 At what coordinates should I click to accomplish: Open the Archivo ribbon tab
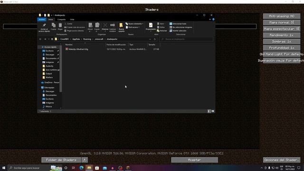point(42,19)
